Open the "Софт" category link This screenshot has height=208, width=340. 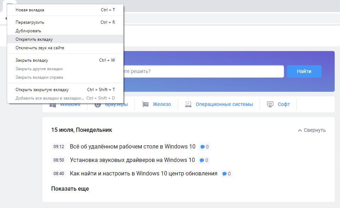pos(284,104)
